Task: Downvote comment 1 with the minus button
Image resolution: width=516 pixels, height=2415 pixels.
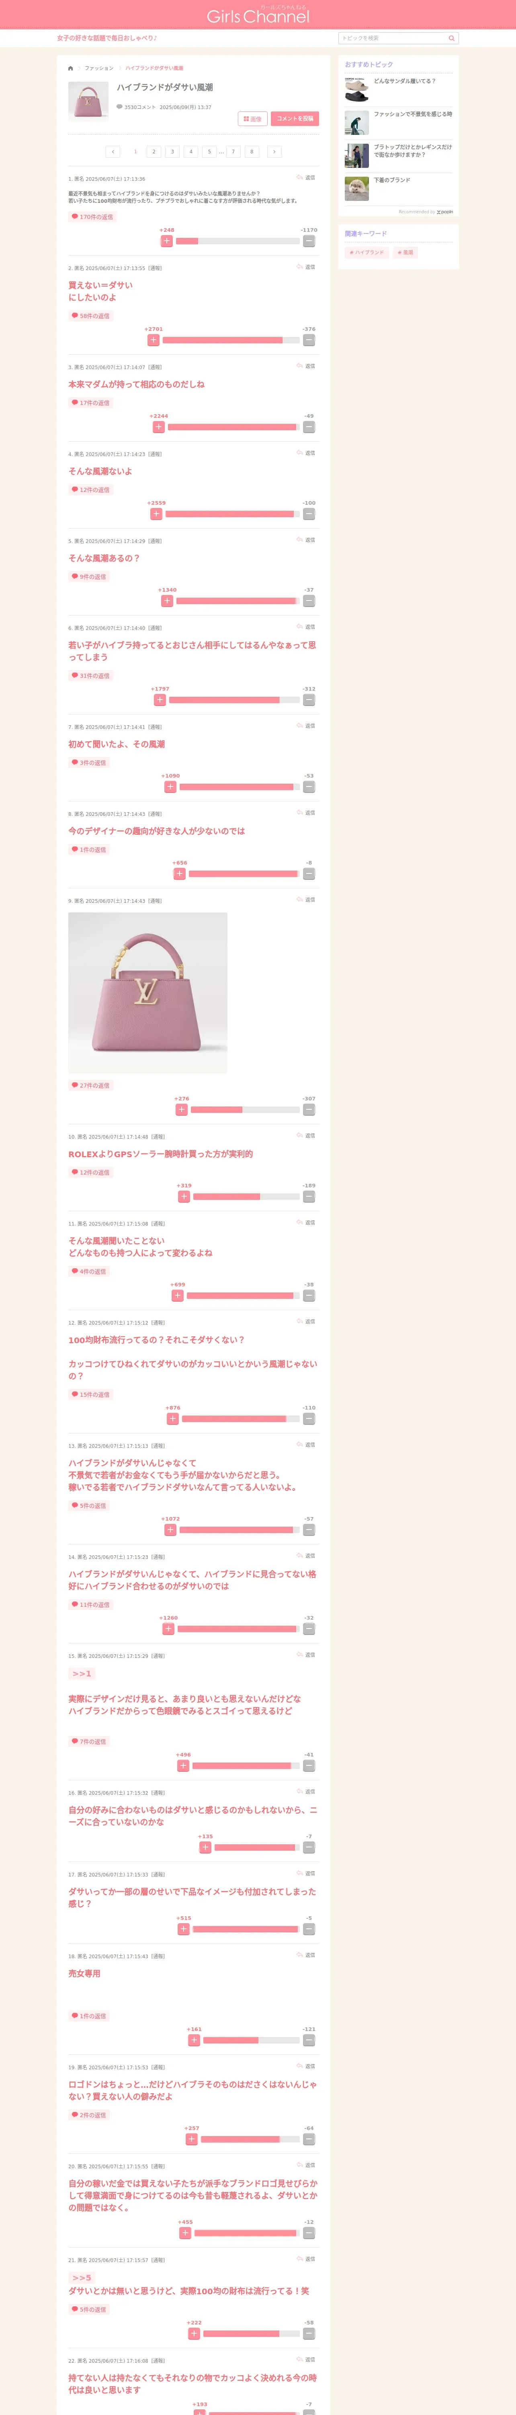Action: coord(309,241)
